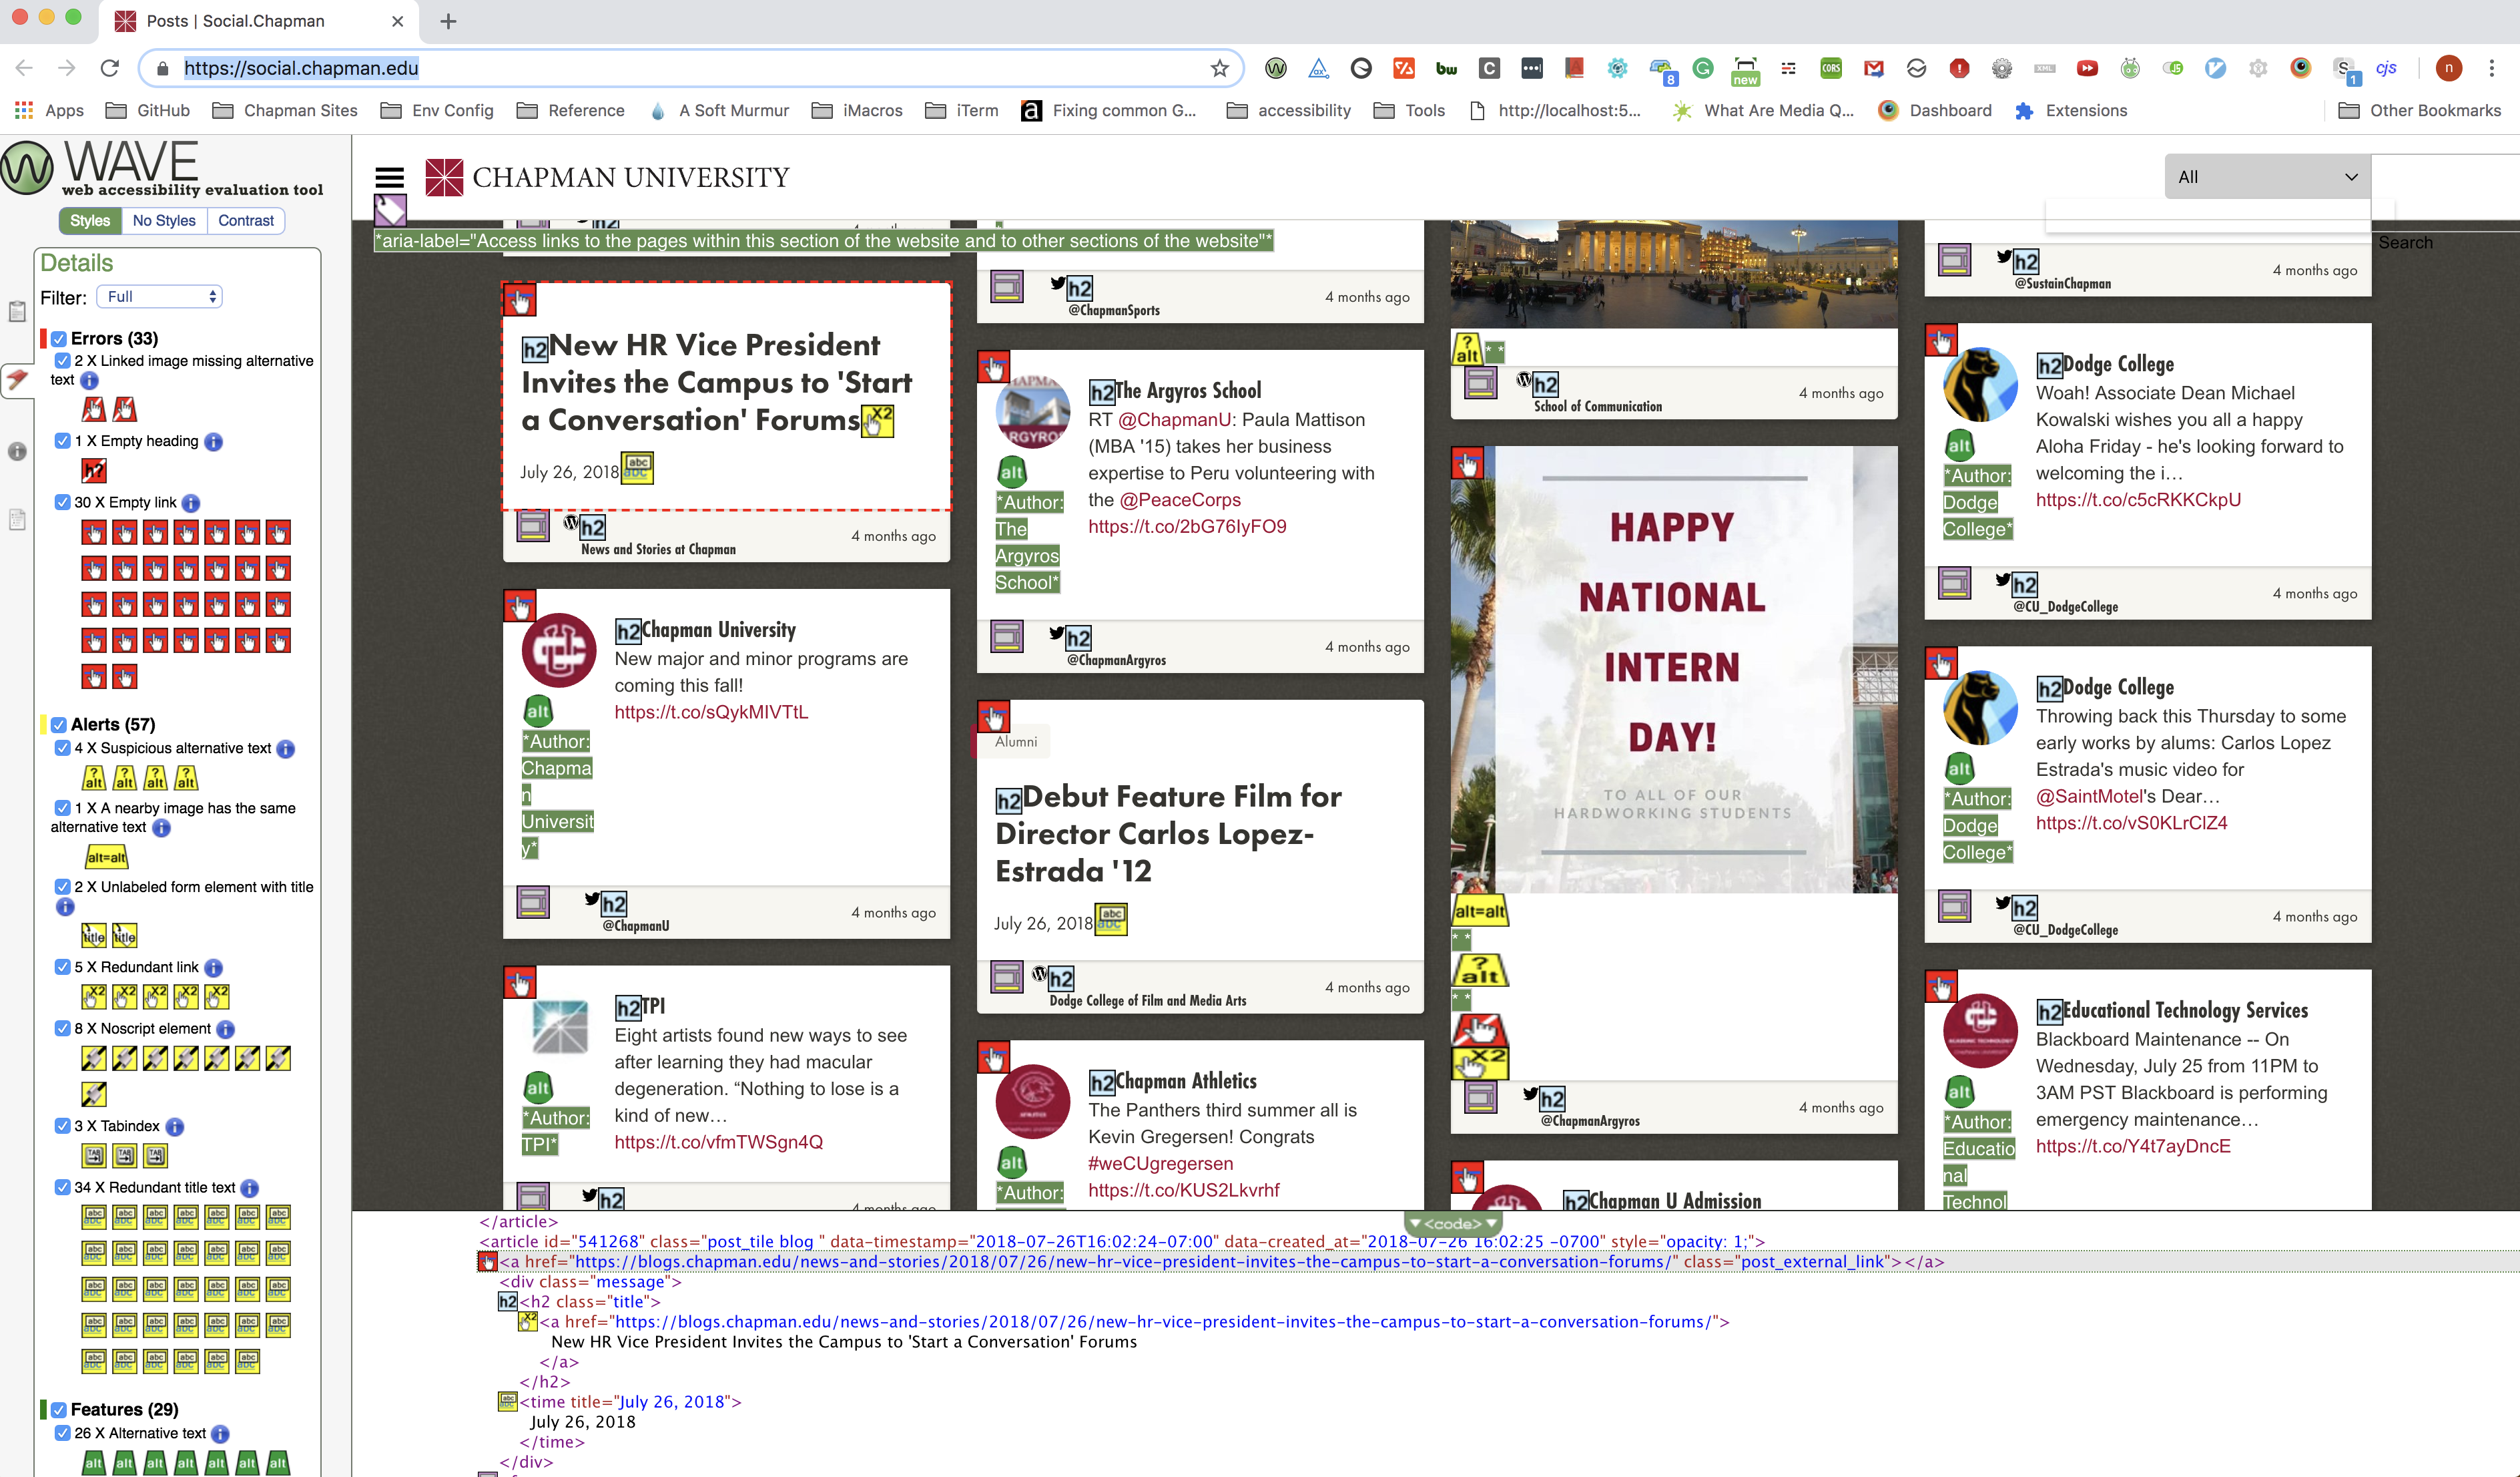Uncheck the Redundant title text checkbox
Viewport: 2520px width, 1477px height.
click(63, 1187)
